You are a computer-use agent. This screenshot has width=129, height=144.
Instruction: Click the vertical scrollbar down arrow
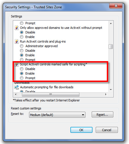click(111, 89)
